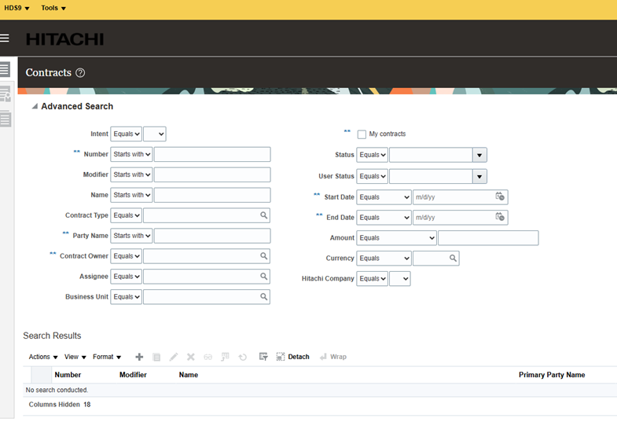The image size is (617, 433).
Task: Open the second side-panel search-list icon
Action: click(x=6, y=94)
